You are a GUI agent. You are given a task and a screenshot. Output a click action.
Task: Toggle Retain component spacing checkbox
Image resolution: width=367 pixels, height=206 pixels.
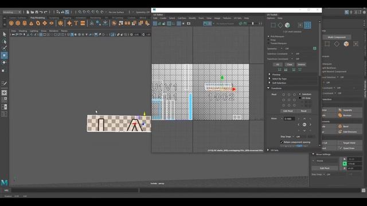pyautogui.click(x=282, y=142)
